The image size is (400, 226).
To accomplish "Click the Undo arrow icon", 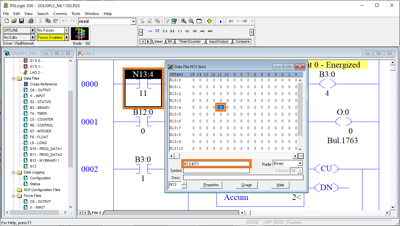I will [65, 21].
